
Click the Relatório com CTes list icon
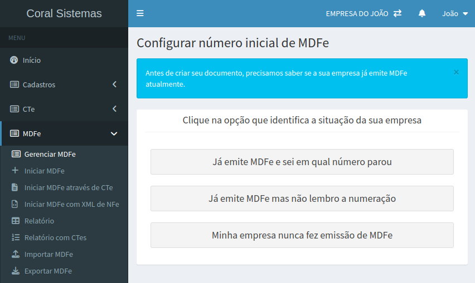(15, 237)
